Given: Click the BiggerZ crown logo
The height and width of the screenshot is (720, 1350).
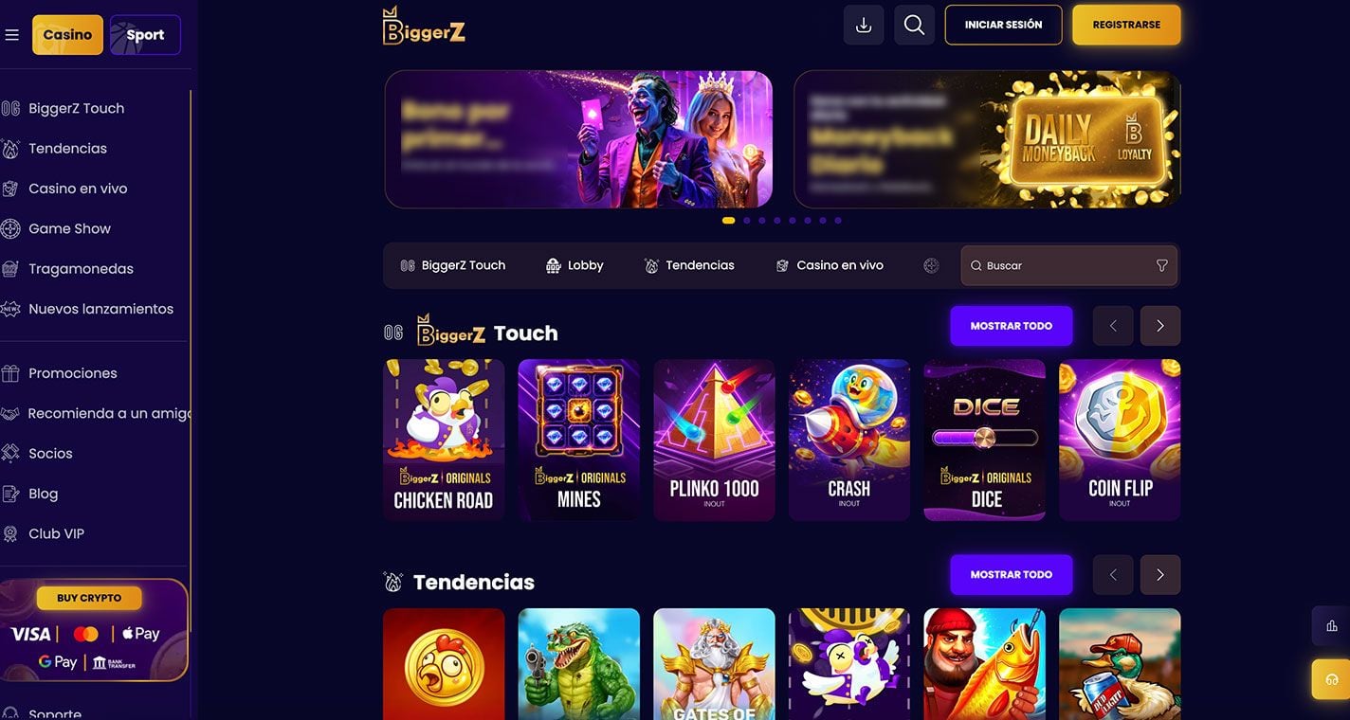Looking at the screenshot, I should click(424, 26).
